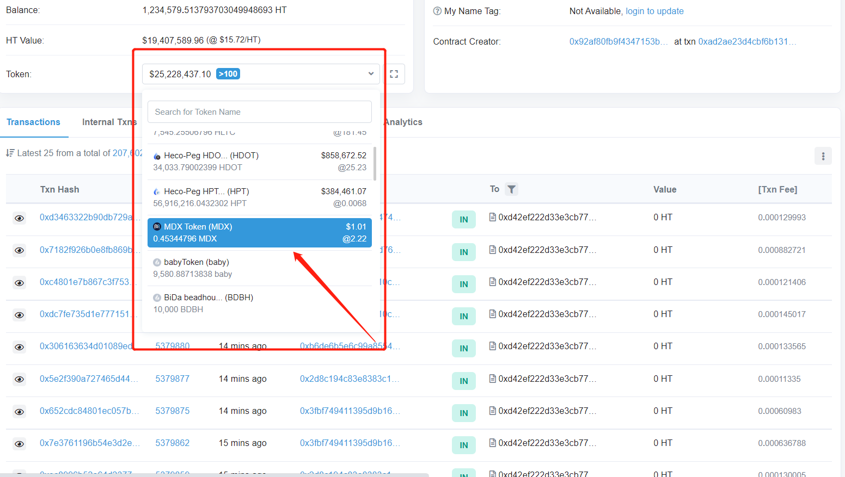
Task: Select babyToken from token list
Action: pyautogui.click(x=260, y=268)
